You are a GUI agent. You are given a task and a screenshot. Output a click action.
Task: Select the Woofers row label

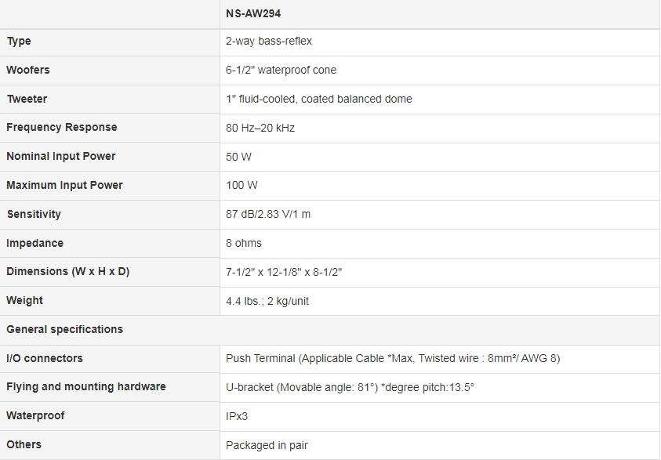[28, 70]
